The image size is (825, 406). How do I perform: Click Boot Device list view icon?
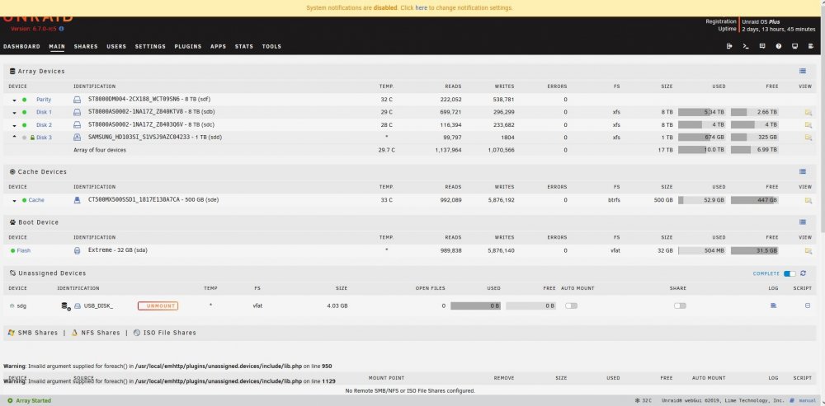(x=803, y=222)
